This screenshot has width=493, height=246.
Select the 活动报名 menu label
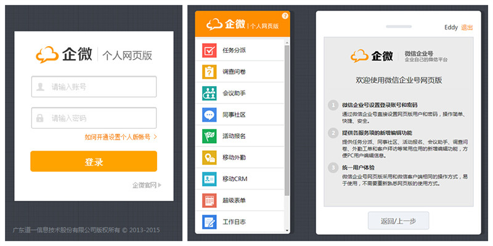point(234,136)
